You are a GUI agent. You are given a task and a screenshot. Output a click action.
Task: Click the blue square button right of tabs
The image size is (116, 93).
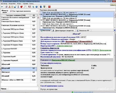(114, 30)
